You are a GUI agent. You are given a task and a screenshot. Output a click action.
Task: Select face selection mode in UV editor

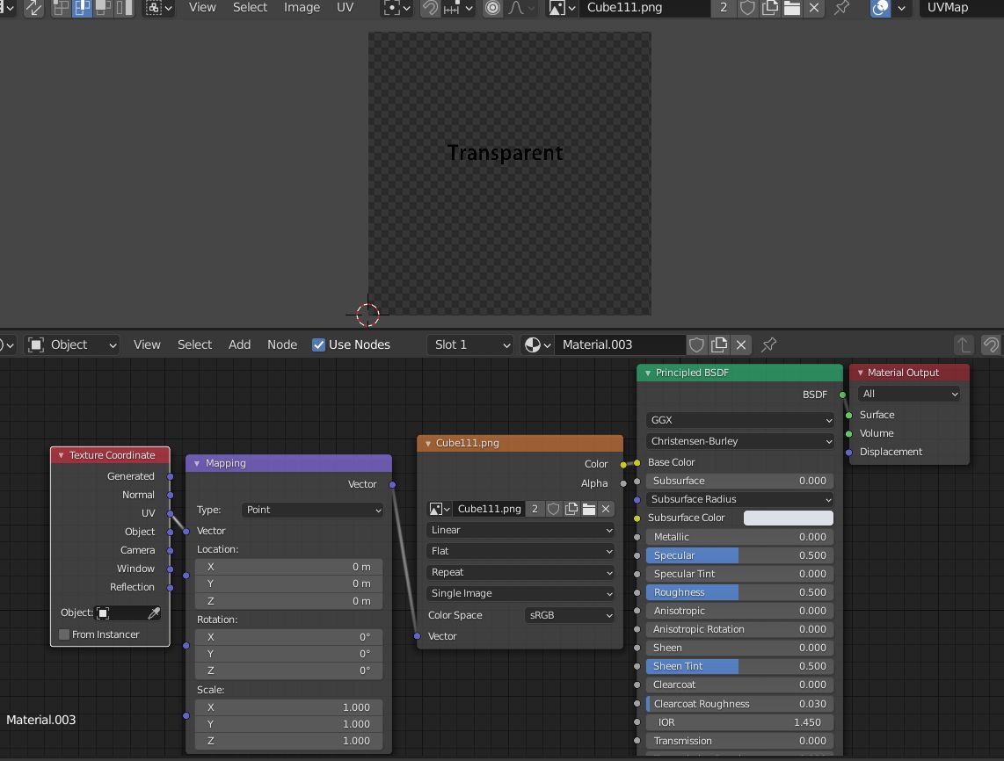click(x=103, y=8)
